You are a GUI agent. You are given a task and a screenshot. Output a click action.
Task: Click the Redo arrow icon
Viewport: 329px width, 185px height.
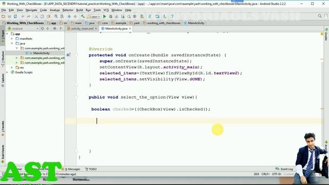point(29,16)
